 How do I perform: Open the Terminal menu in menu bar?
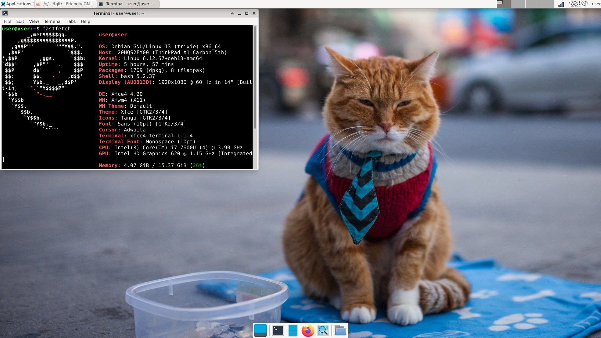click(x=53, y=21)
